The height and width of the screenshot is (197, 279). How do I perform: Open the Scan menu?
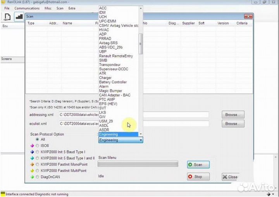(60, 8)
